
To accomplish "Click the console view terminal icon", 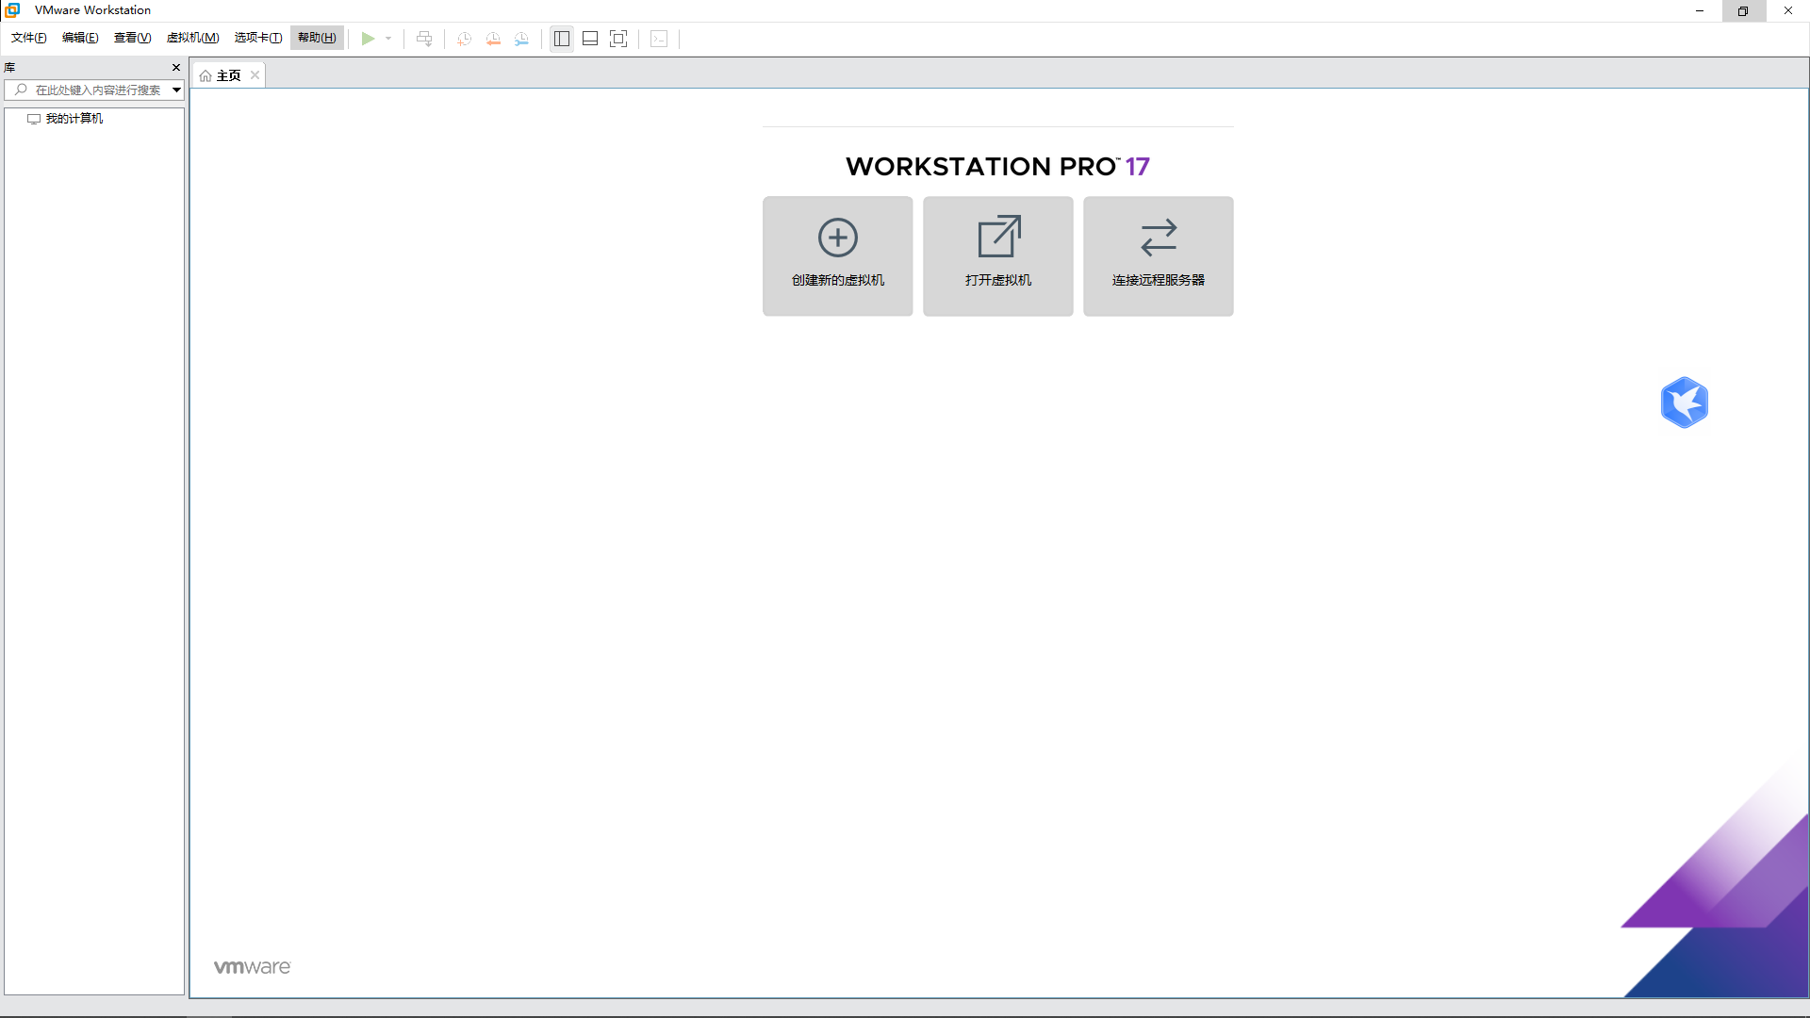I will click(659, 39).
